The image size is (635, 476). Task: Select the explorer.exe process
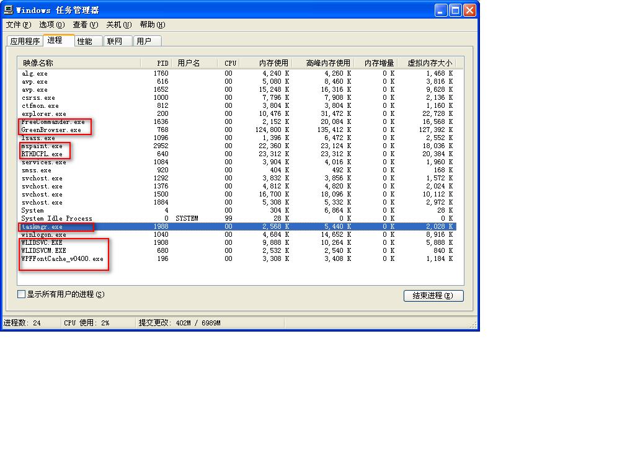coord(238,114)
